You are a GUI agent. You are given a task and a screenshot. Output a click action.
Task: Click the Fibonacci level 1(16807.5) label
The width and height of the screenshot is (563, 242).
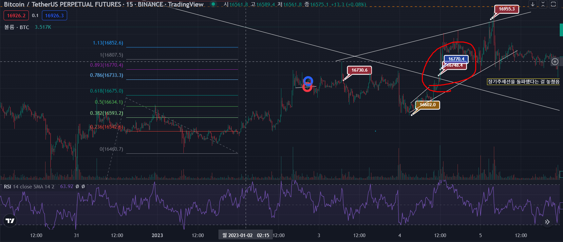tap(111, 55)
